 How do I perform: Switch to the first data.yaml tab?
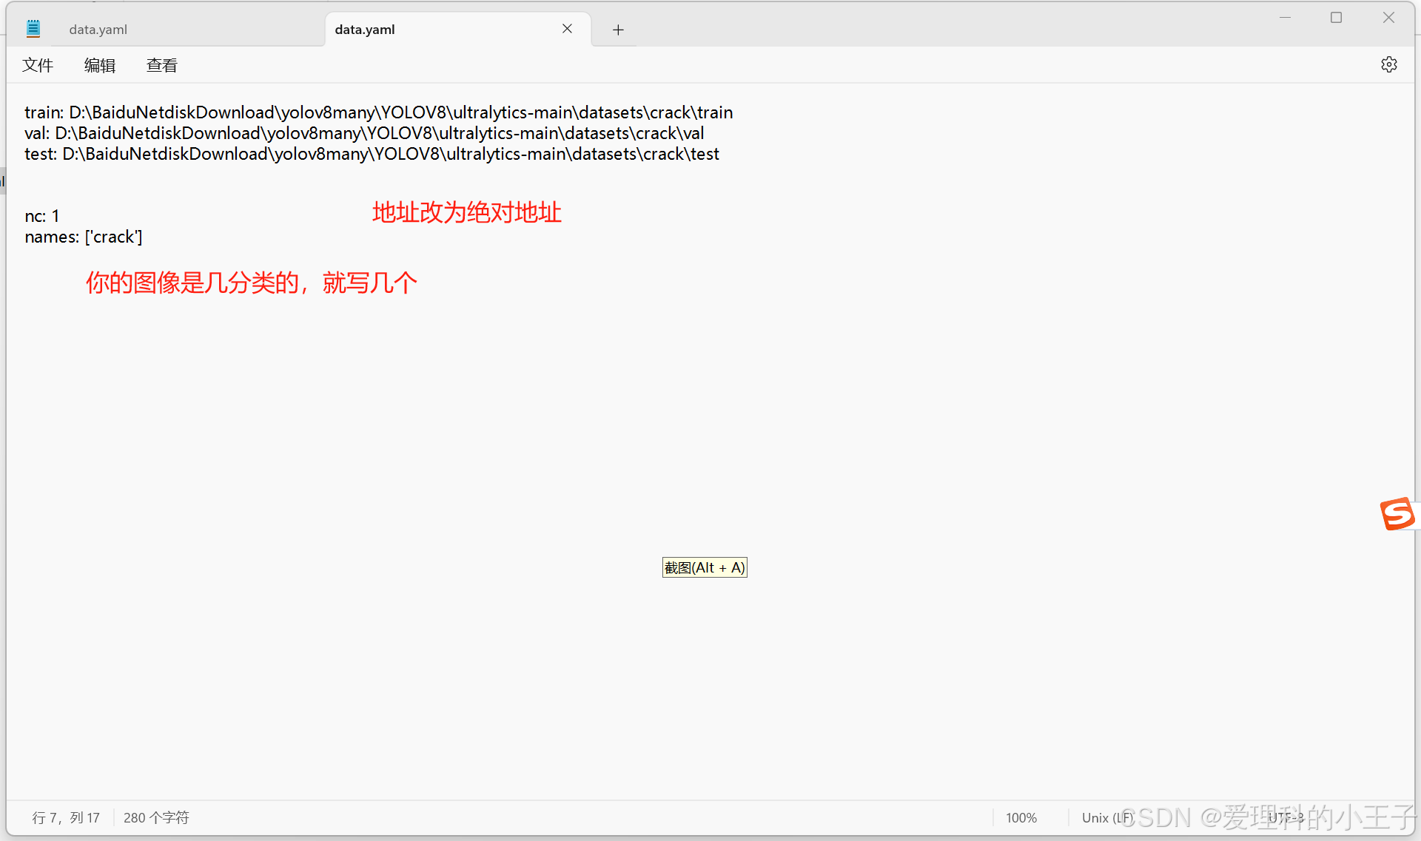[x=98, y=30]
